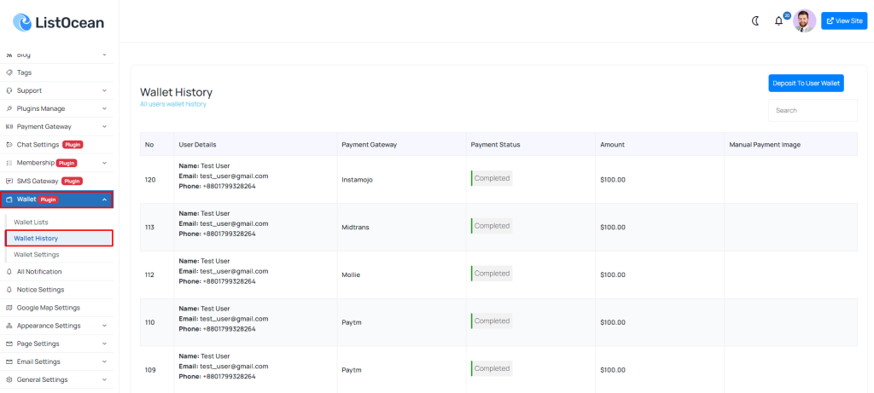
Task: Click the Page Settings icon
Action: tap(9, 344)
